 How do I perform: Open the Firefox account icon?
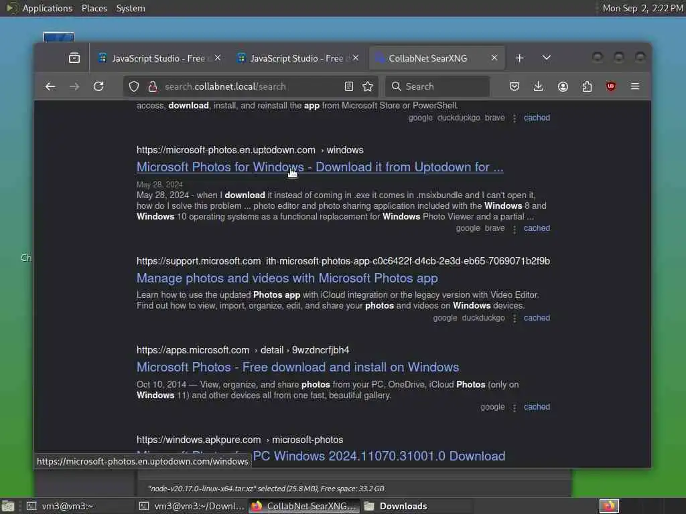pos(563,86)
